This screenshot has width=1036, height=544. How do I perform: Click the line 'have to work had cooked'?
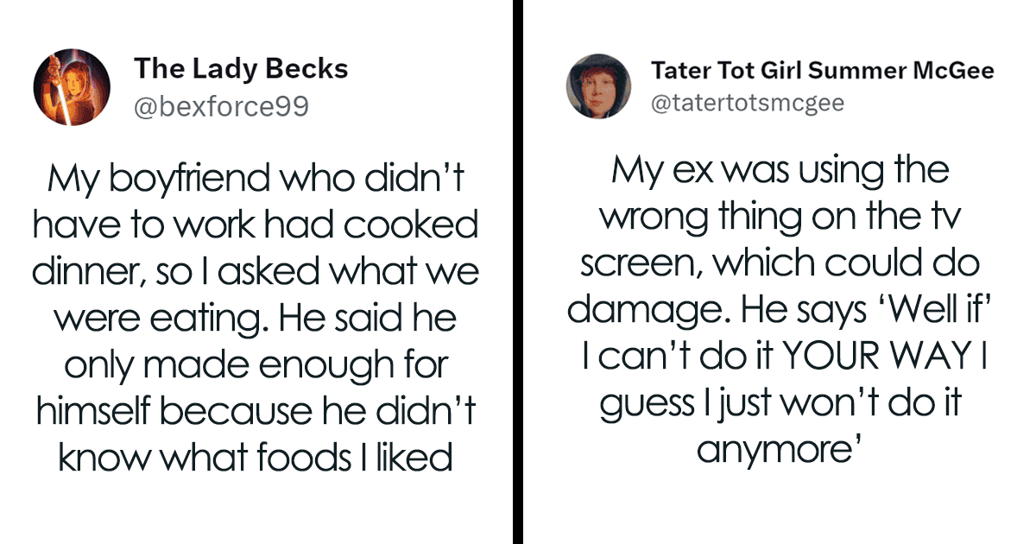[x=256, y=227]
